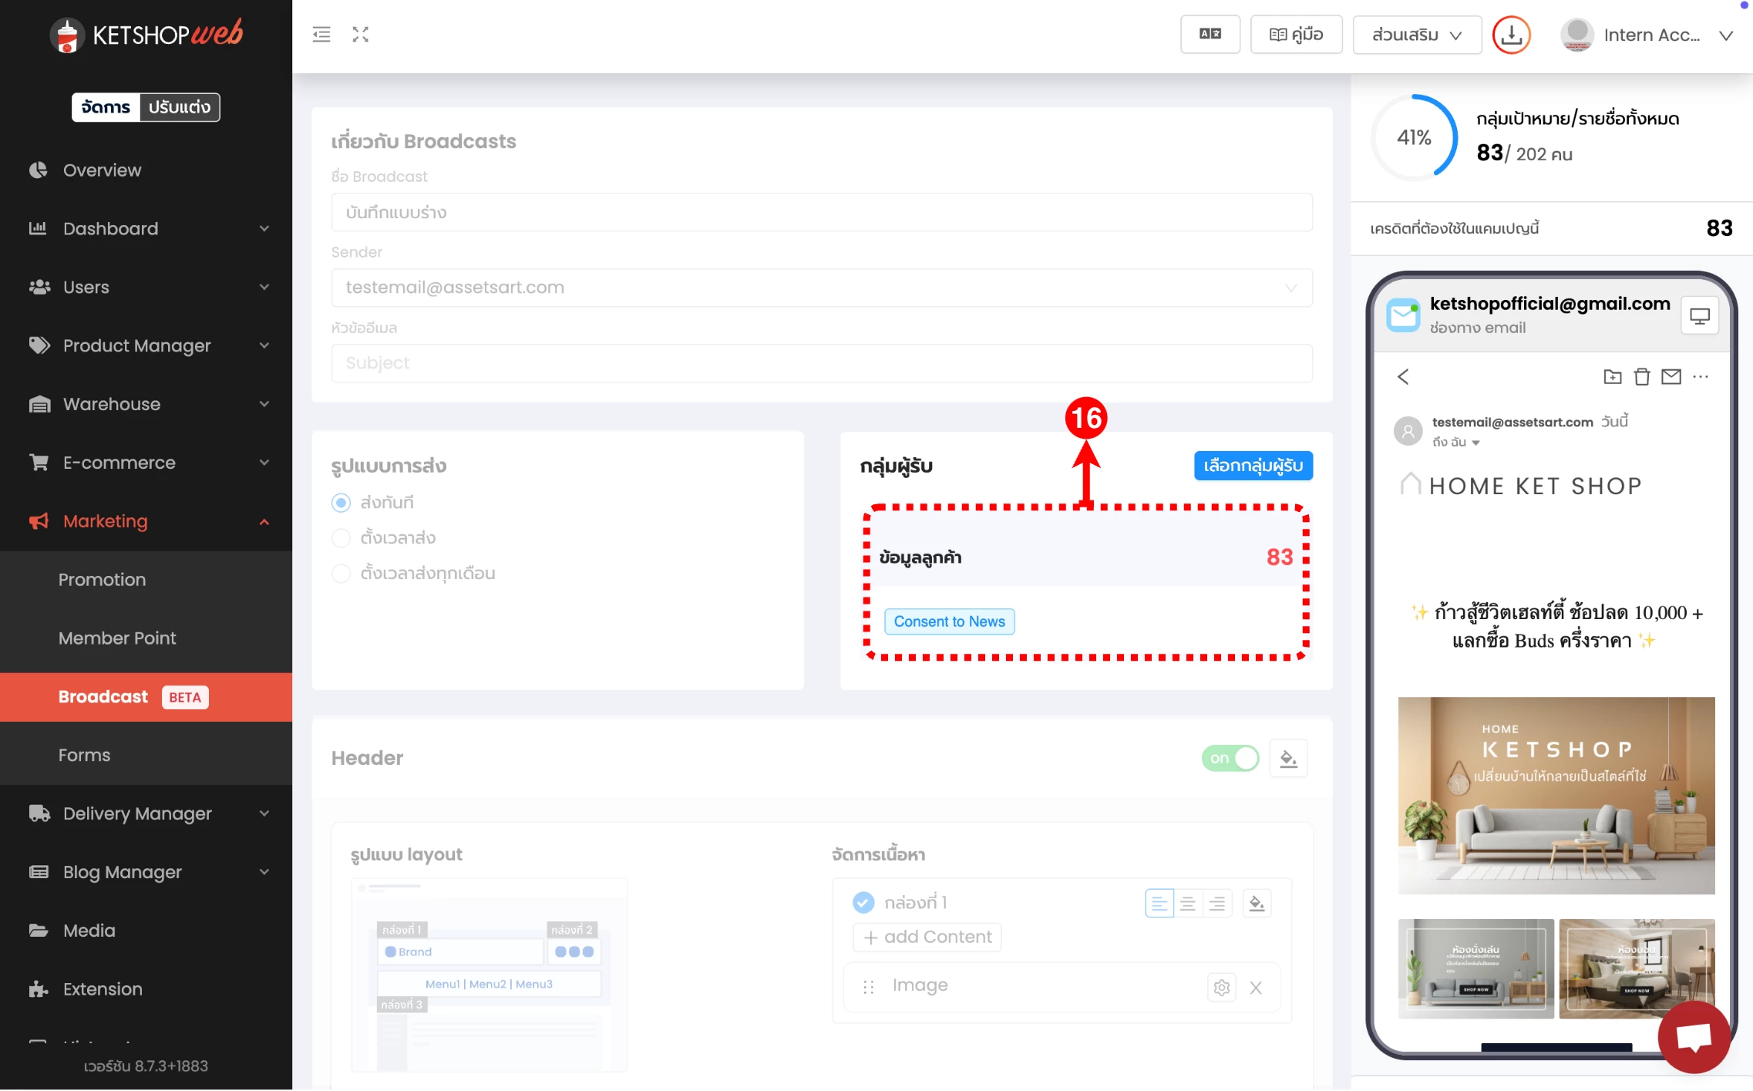Select center alignment for box 1

[x=1188, y=904]
